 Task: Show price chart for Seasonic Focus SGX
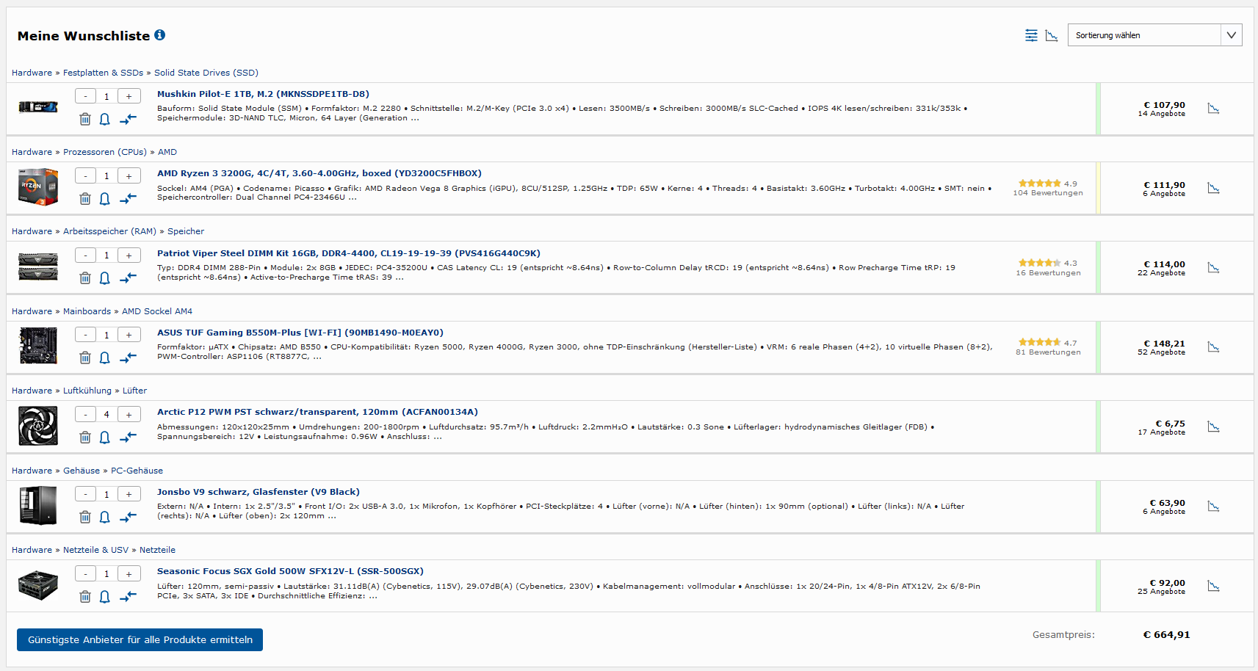1213,587
